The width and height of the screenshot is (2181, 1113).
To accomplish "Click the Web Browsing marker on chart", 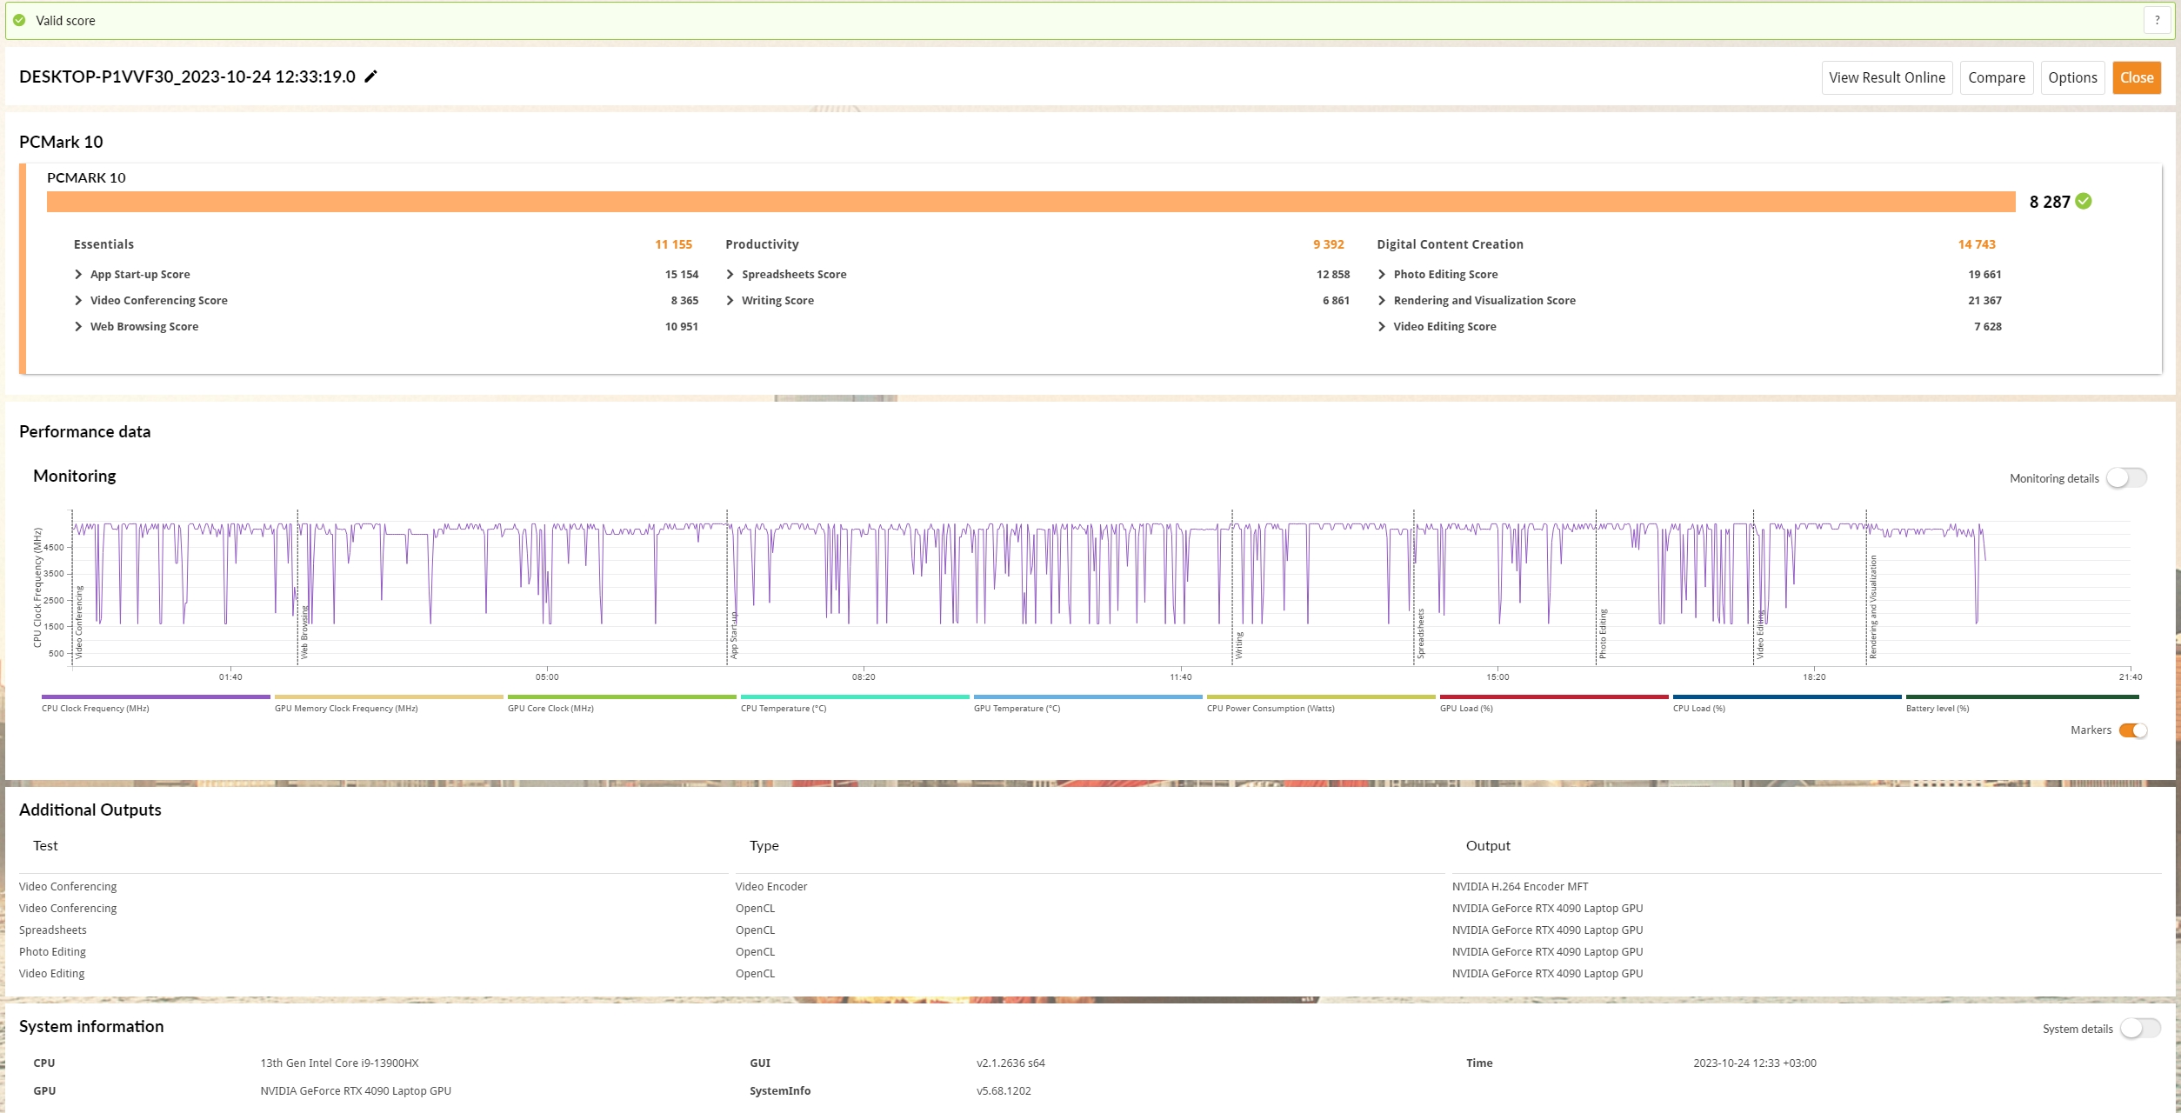I will [303, 630].
